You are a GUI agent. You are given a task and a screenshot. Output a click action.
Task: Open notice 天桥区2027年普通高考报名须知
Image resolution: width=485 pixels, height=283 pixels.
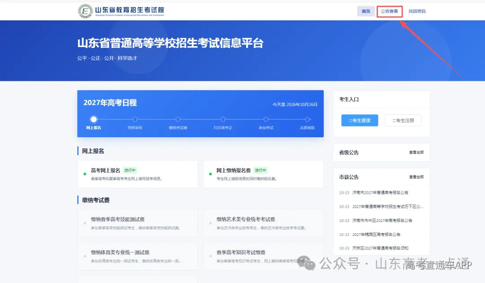click(x=380, y=248)
